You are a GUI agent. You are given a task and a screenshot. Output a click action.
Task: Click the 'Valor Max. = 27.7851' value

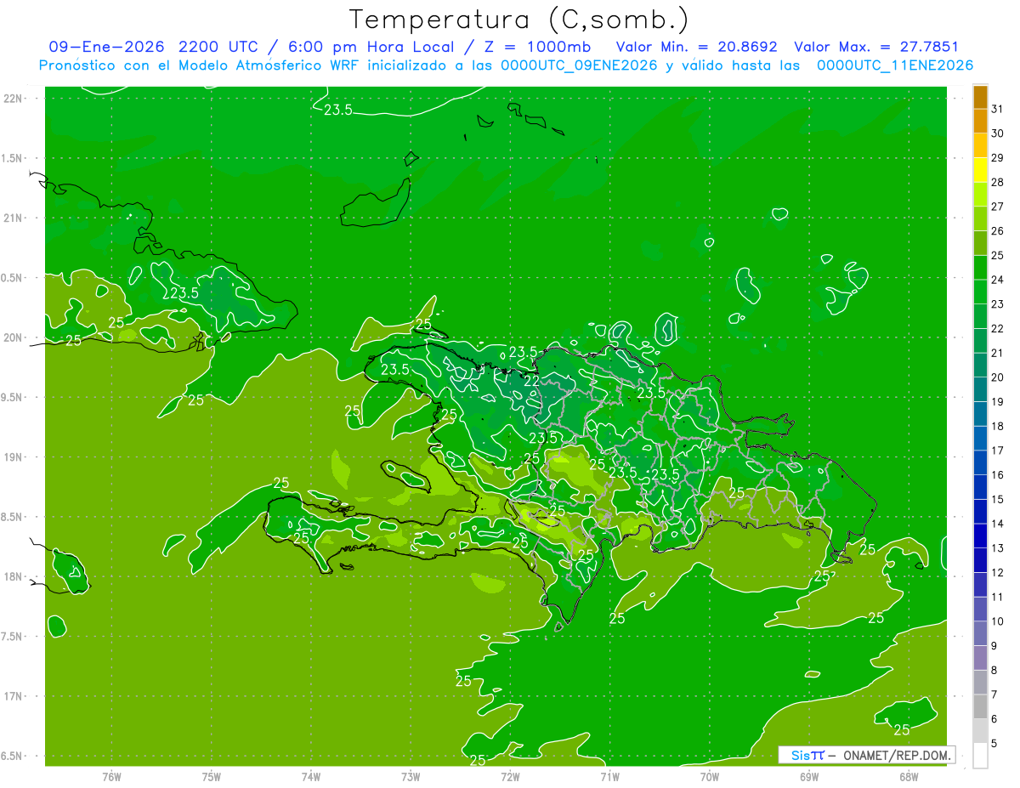tap(876, 47)
